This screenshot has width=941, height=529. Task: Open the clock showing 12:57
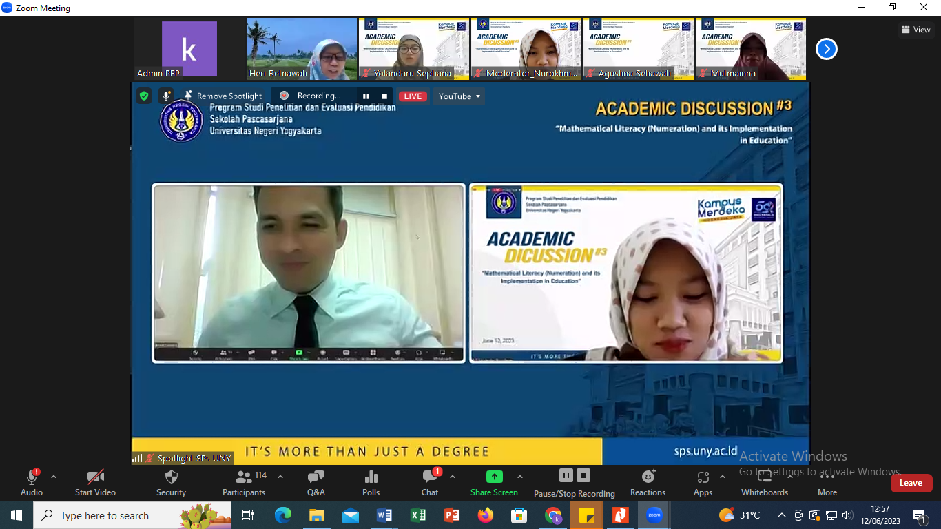pyautogui.click(x=880, y=515)
